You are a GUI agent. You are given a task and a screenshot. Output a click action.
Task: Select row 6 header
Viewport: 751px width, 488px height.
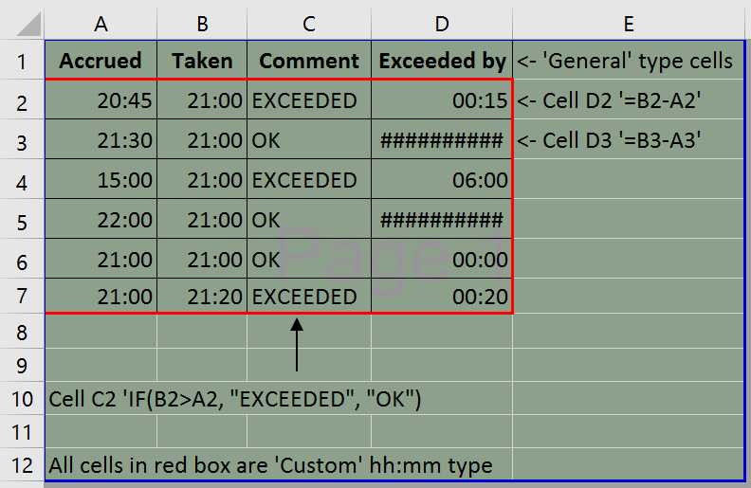tap(22, 259)
